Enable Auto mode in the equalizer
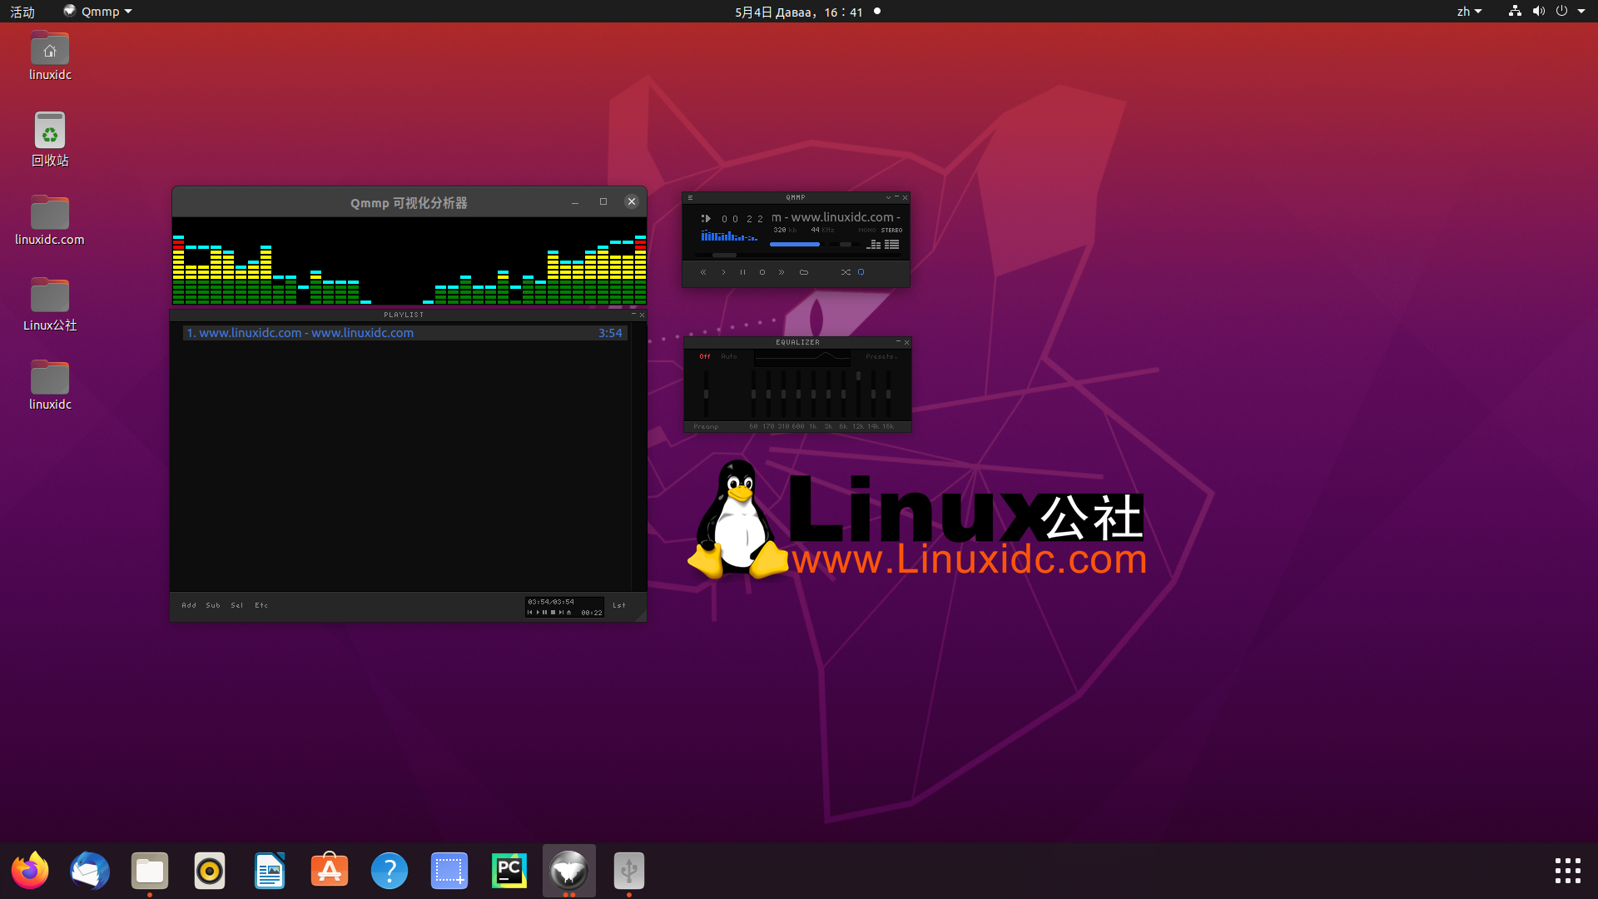The width and height of the screenshot is (1598, 899). pos(729,356)
